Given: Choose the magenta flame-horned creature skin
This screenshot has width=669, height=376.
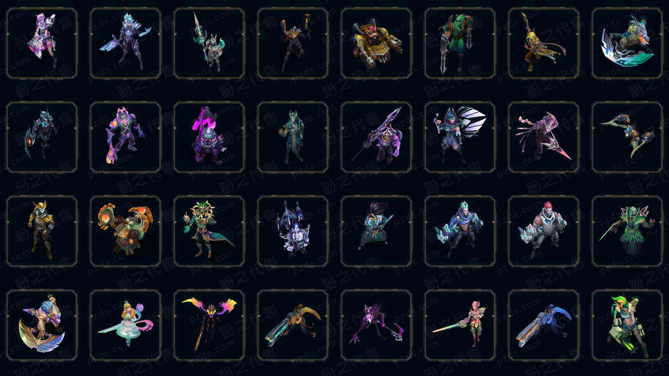Looking at the screenshot, I should click(209, 137).
